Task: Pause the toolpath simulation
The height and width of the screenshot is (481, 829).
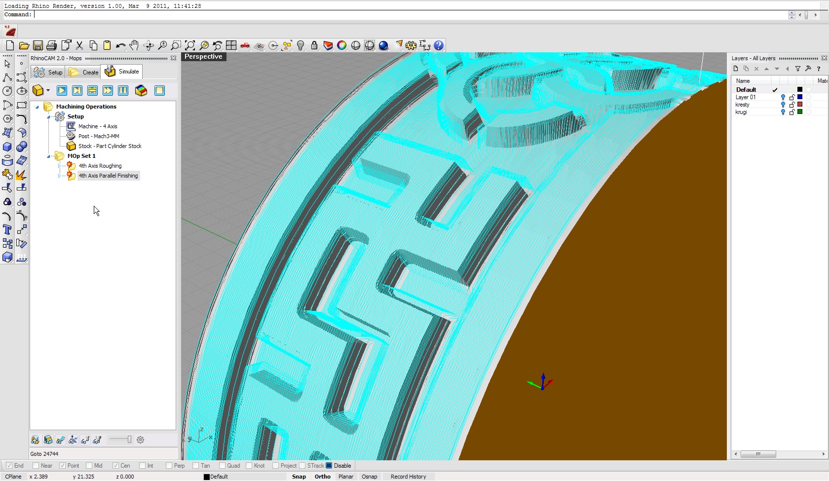Action: 123,91
